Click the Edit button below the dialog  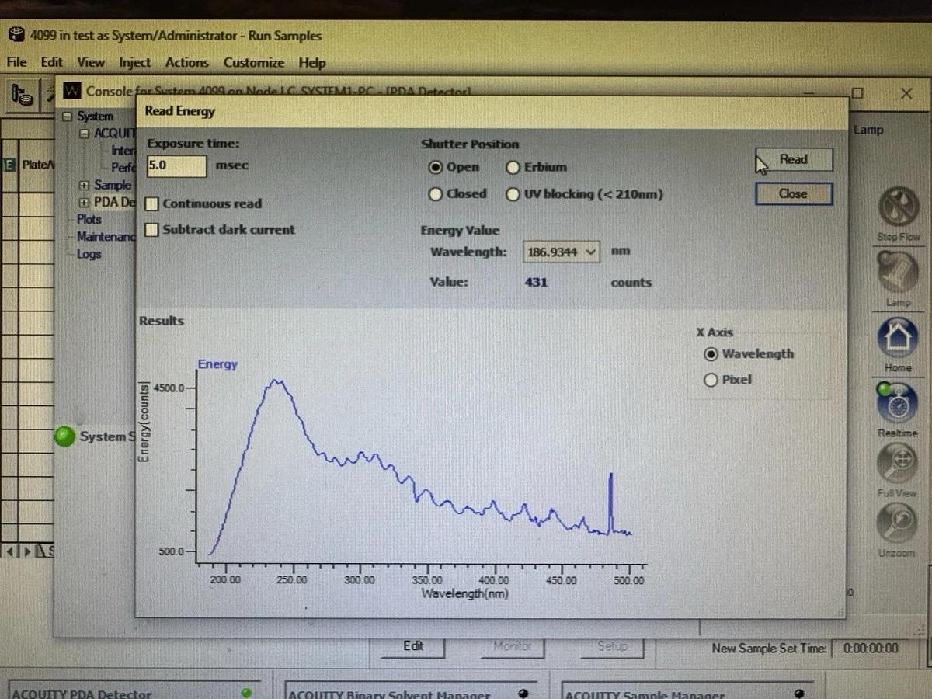[413, 646]
